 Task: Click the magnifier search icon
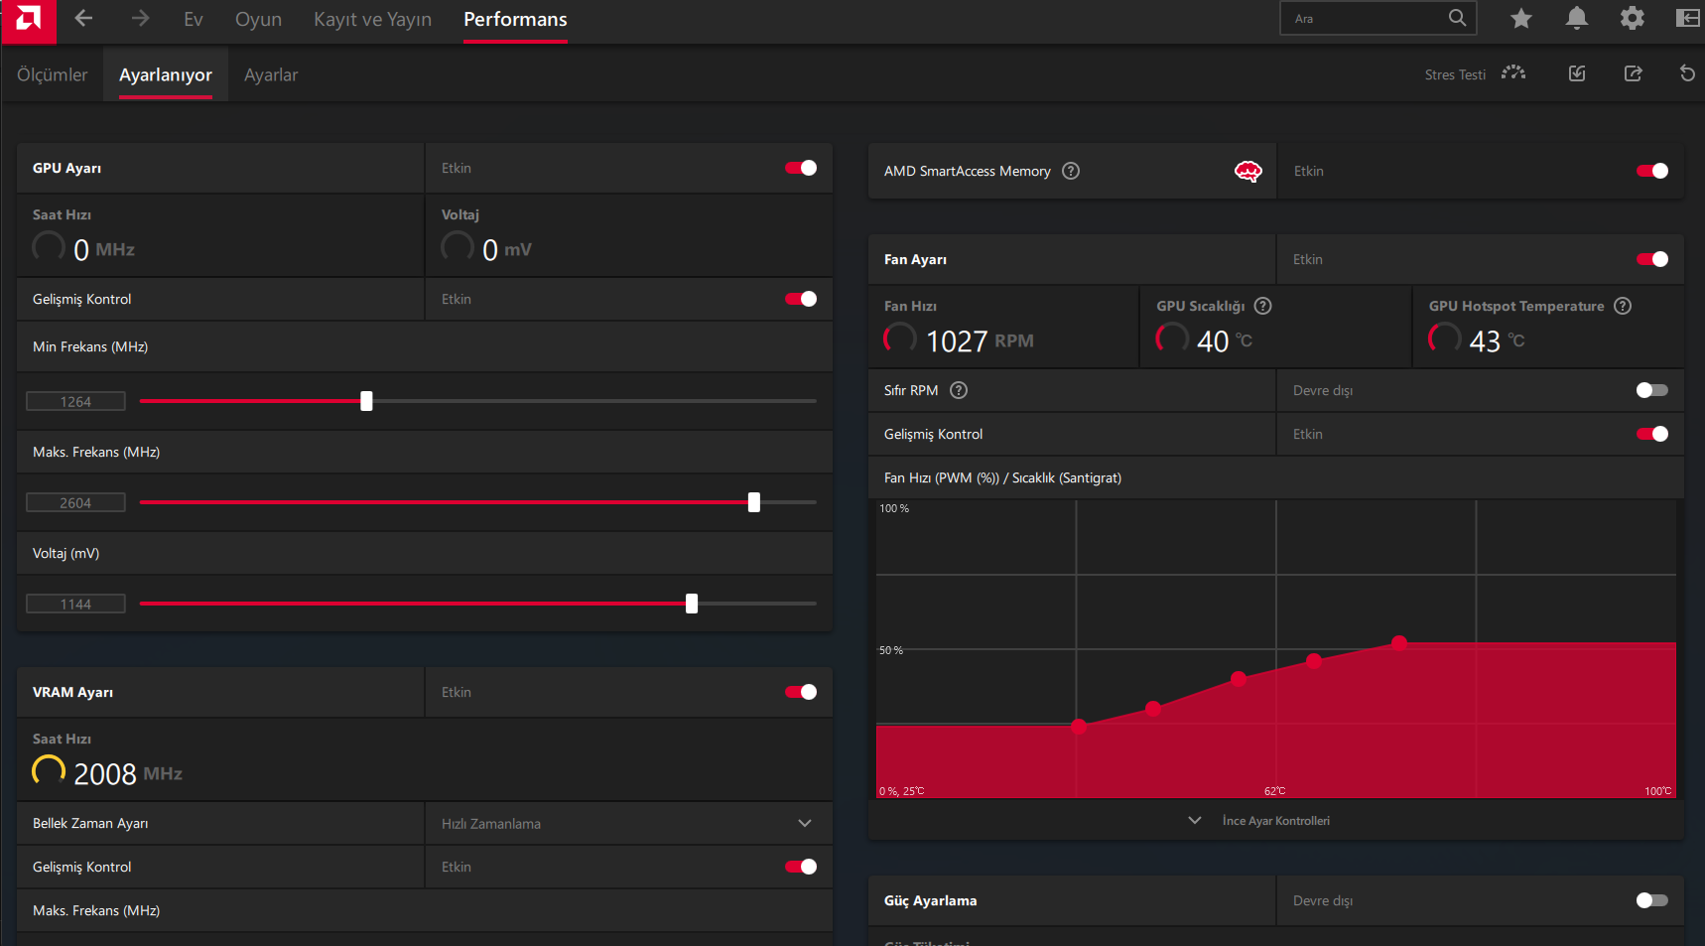1457,18
